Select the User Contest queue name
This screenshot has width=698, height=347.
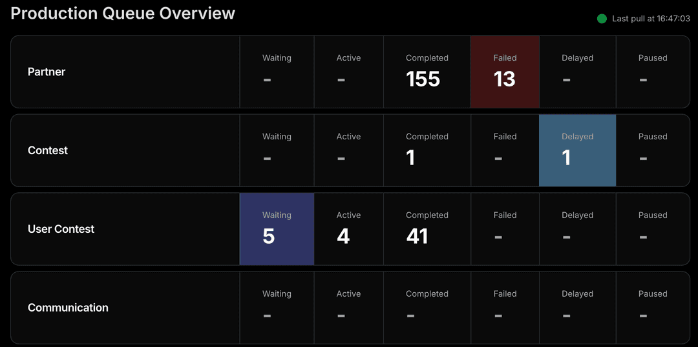click(61, 229)
